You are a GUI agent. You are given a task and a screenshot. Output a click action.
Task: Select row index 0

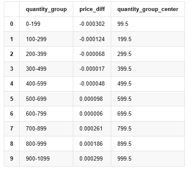tap(12, 24)
